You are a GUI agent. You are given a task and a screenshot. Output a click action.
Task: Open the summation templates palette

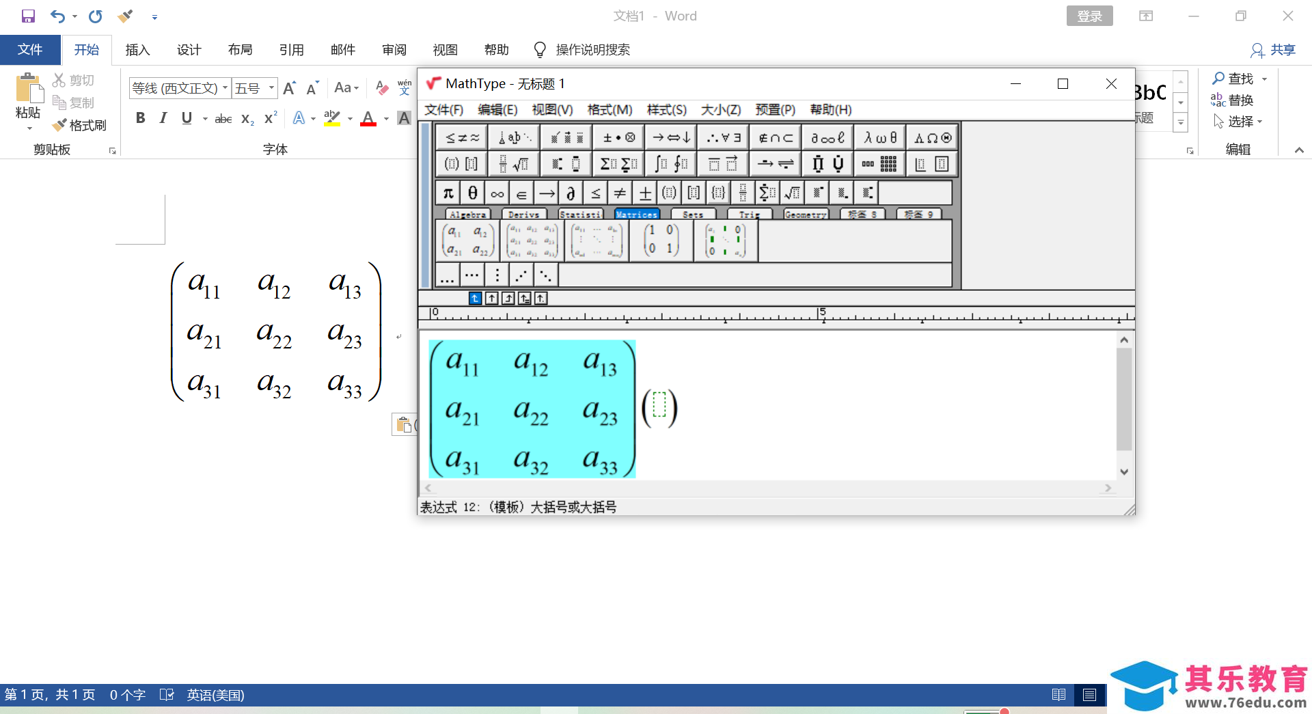pyautogui.click(x=618, y=164)
